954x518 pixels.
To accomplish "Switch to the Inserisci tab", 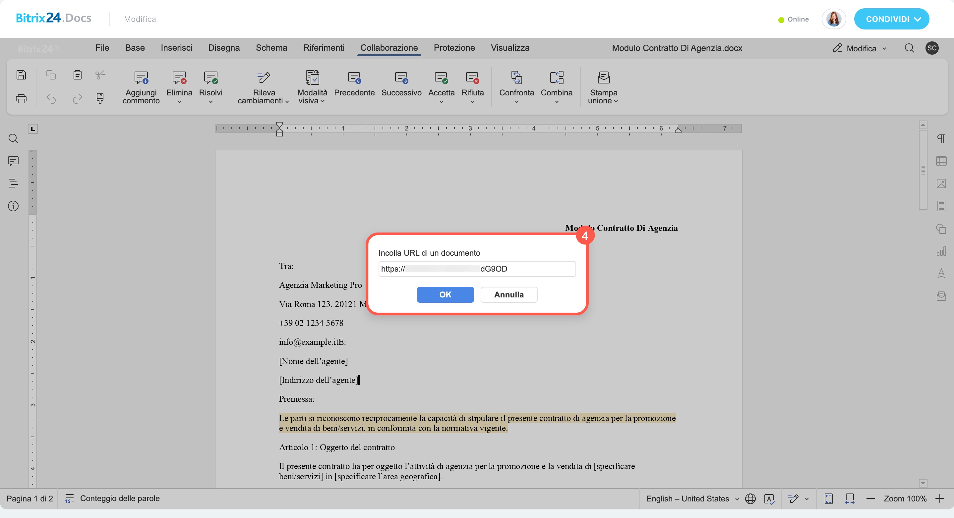I will [176, 48].
